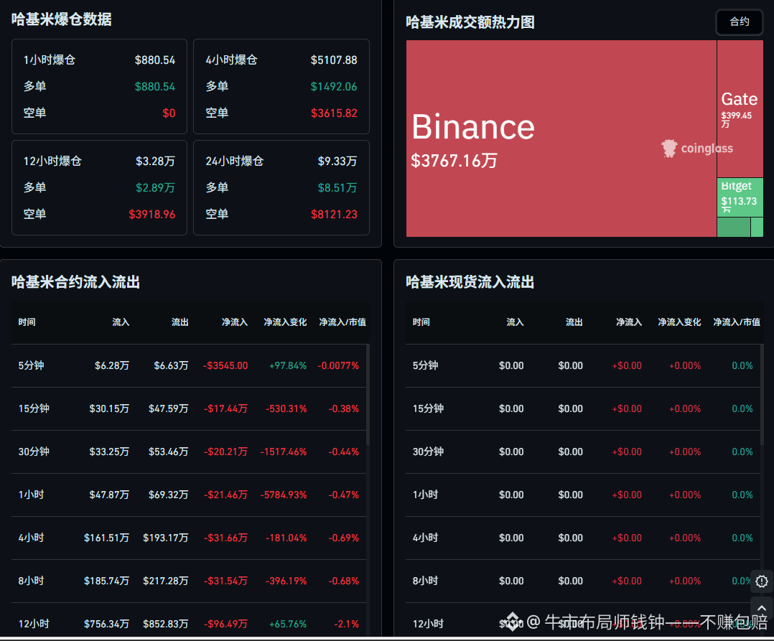Sort spot table by 净流入变化 column header
774x641 pixels.
tap(679, 322)
